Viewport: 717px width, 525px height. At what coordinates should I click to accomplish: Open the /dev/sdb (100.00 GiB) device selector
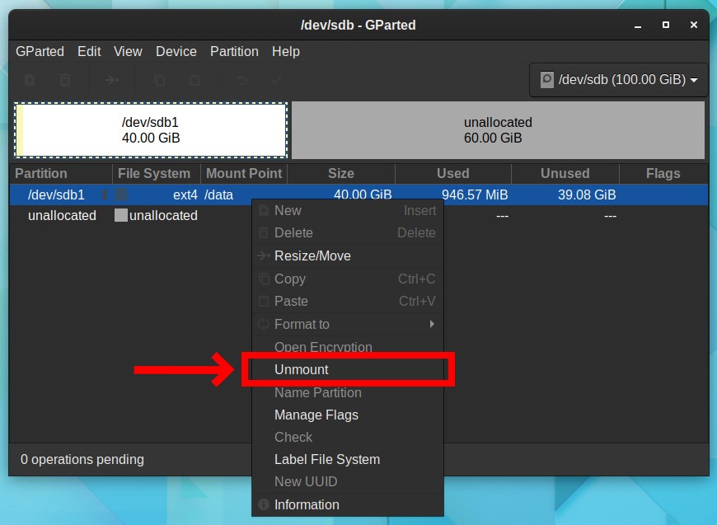click(618, 80)
